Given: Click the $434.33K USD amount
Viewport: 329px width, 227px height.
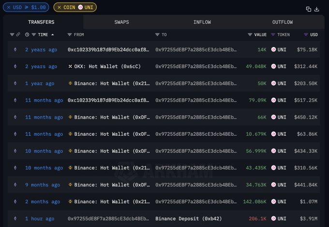Looking at the screenshot, I should coord(306,151).
